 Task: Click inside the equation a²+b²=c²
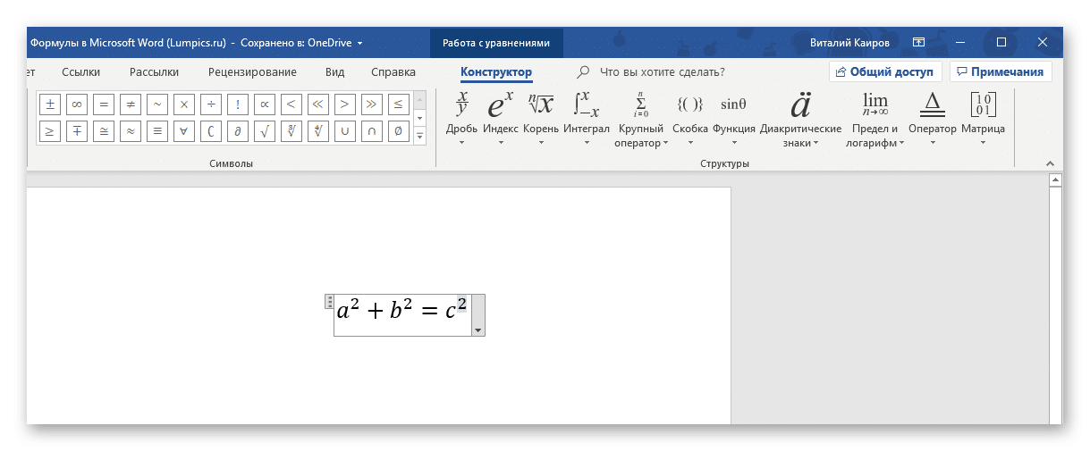402,311
